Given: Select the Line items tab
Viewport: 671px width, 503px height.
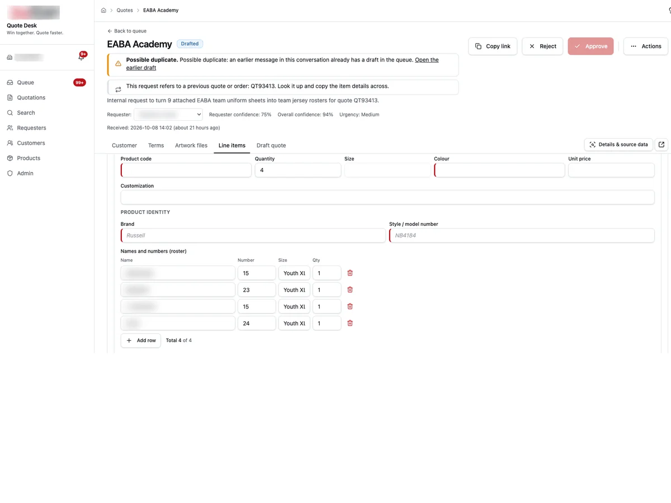Looking at the screenshot, I should (x=232, y=145).
